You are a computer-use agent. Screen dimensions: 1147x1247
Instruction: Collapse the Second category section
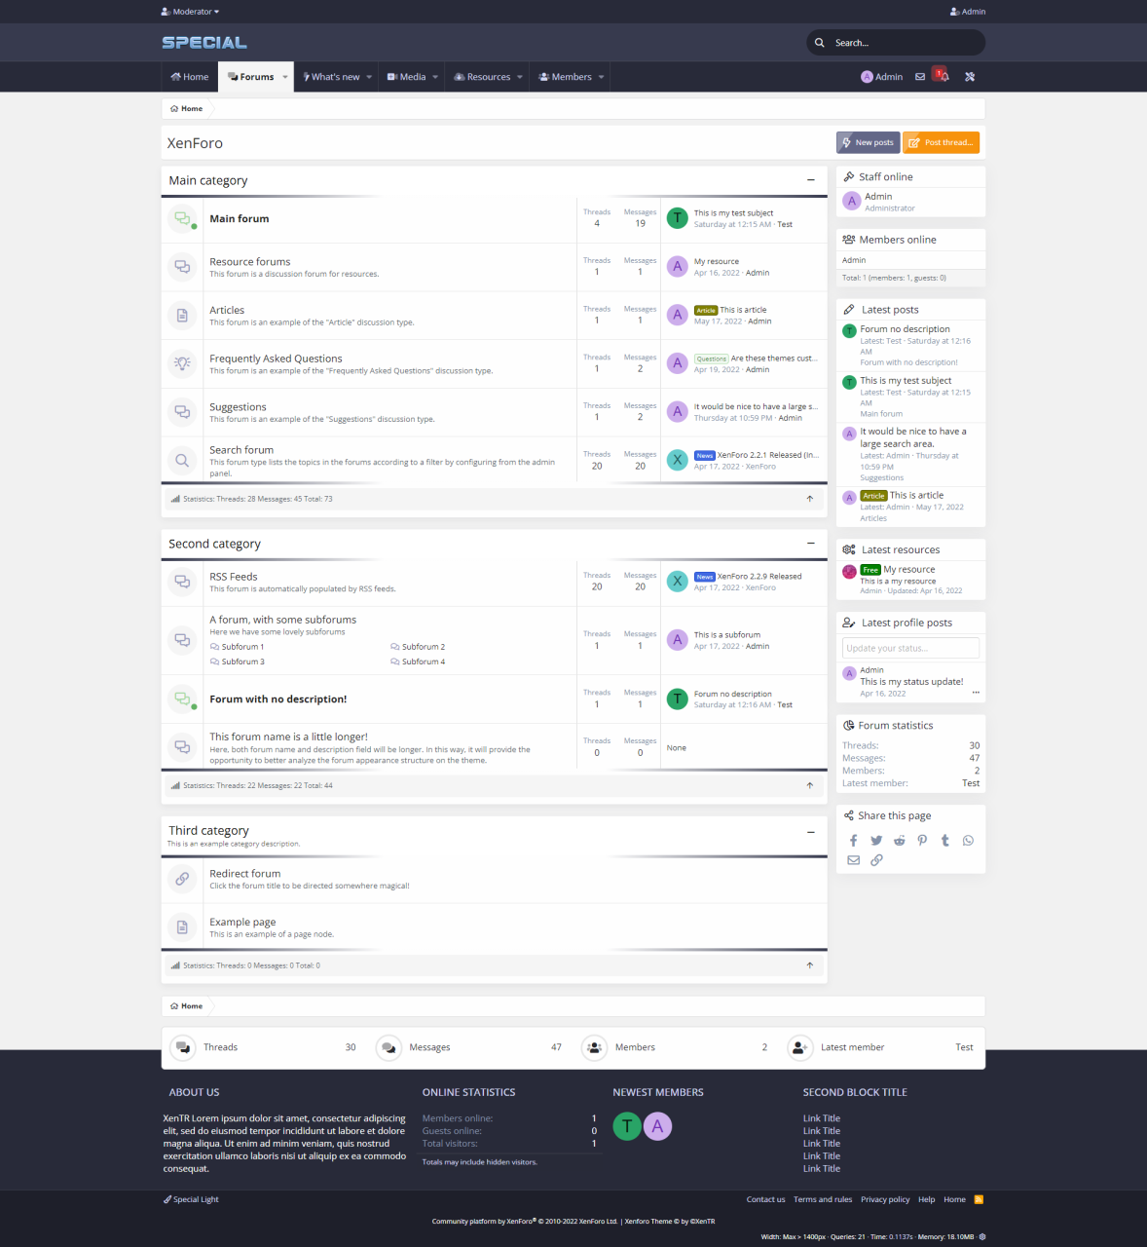tap(810, 544)
